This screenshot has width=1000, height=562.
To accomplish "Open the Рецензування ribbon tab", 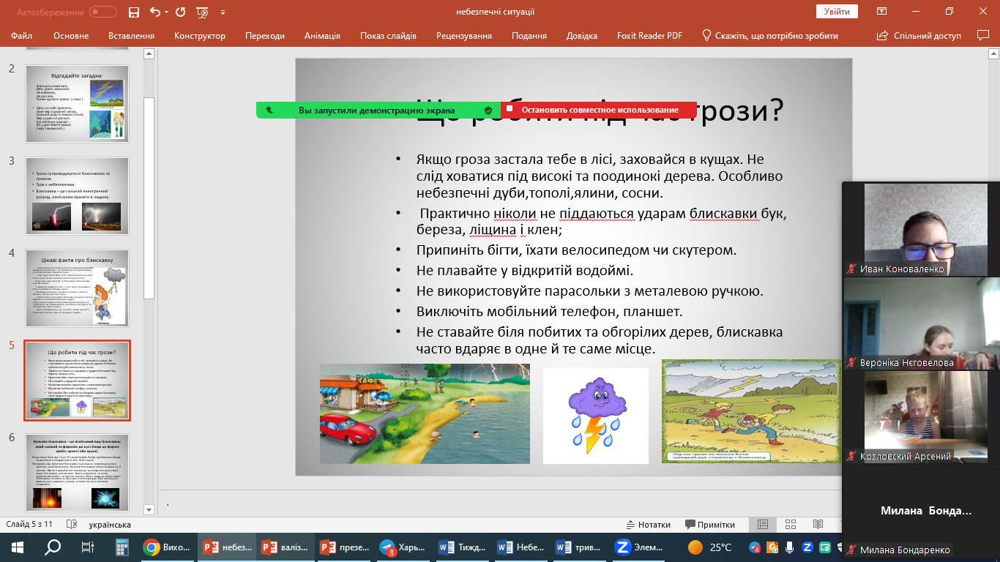I will [x=464, y=36].
